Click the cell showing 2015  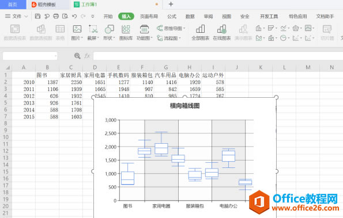pos(24,117)
